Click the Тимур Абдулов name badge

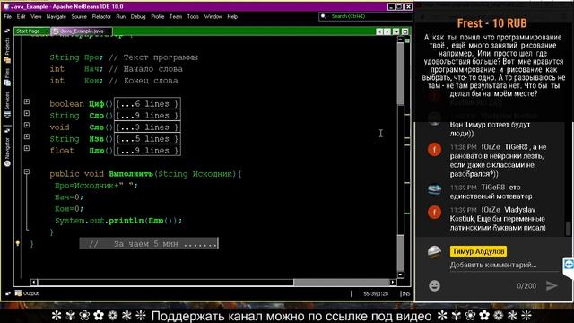point(478,251)
